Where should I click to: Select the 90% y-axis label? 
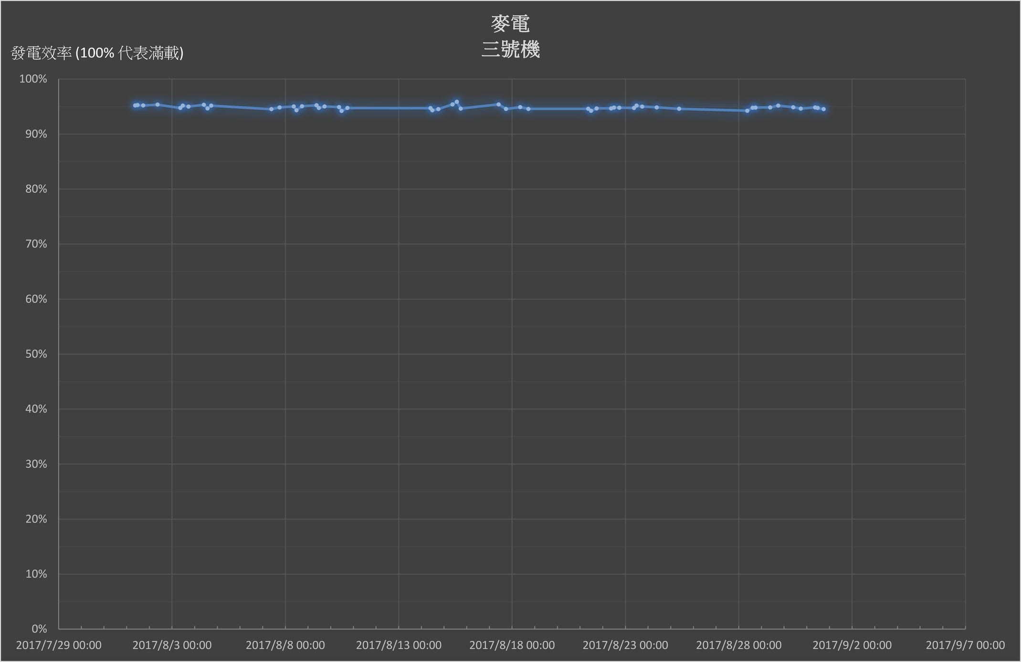point(36,134)
